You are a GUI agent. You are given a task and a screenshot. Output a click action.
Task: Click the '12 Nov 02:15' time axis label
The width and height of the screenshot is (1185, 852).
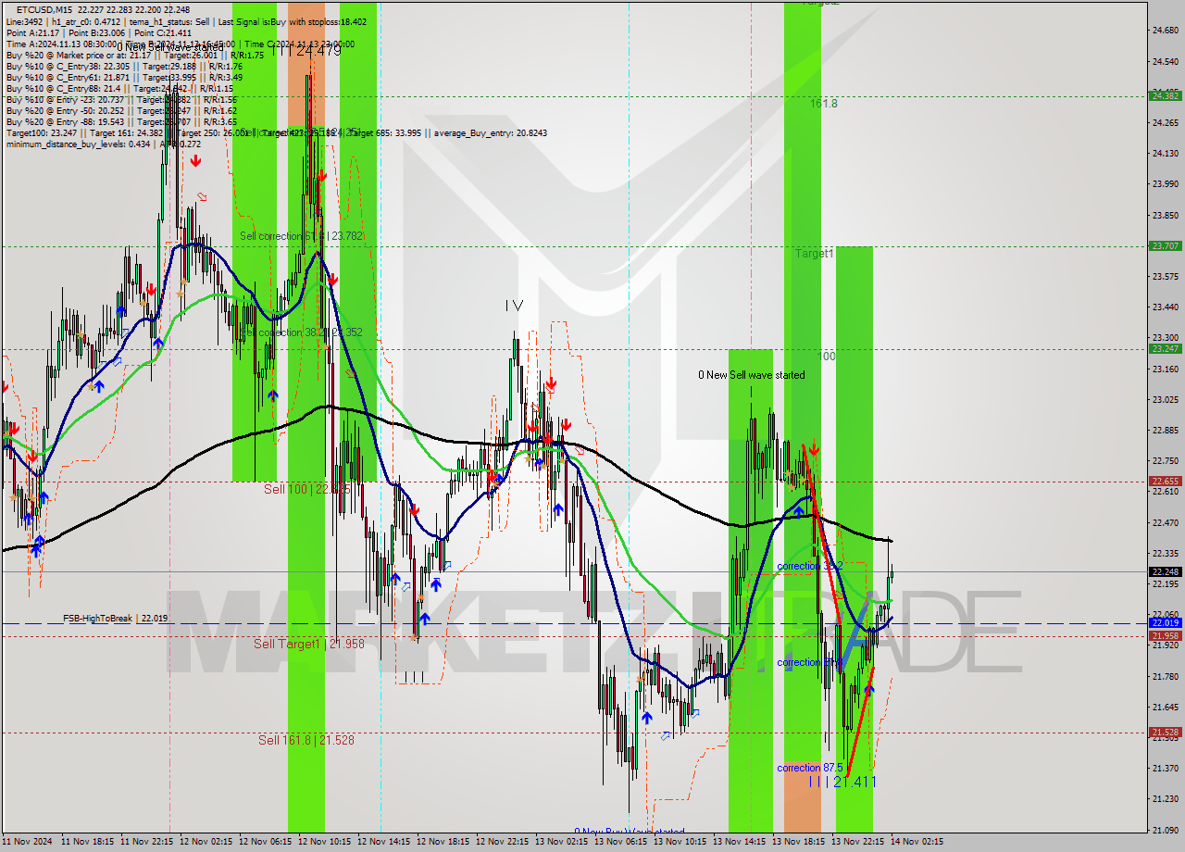(206, 842)
